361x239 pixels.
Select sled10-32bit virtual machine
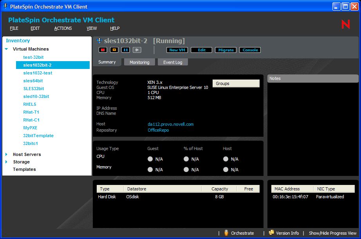pyautogui.click(x=36, y=96)
